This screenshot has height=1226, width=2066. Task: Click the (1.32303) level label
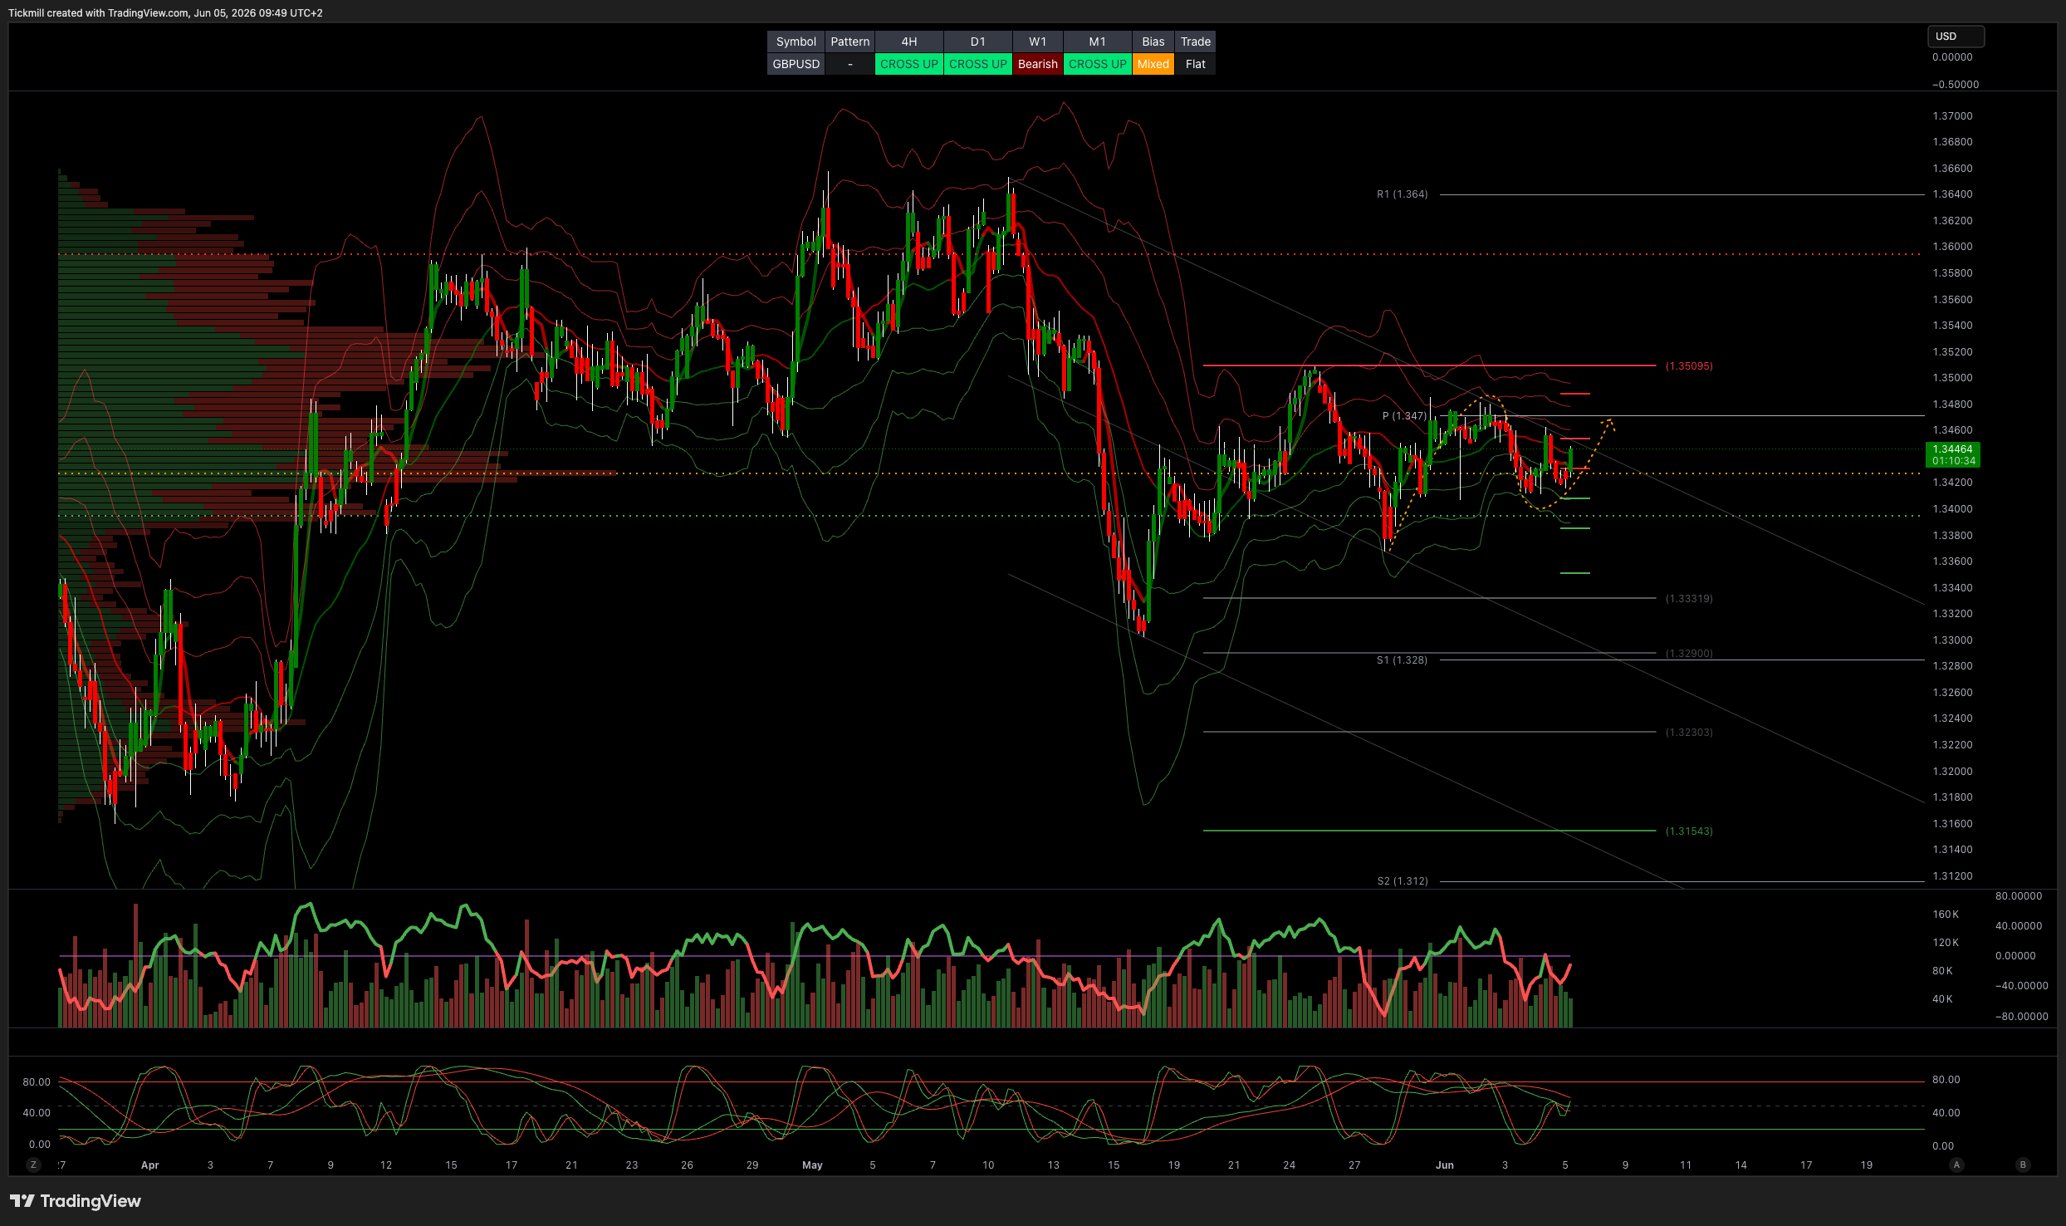click(1689, 733)
